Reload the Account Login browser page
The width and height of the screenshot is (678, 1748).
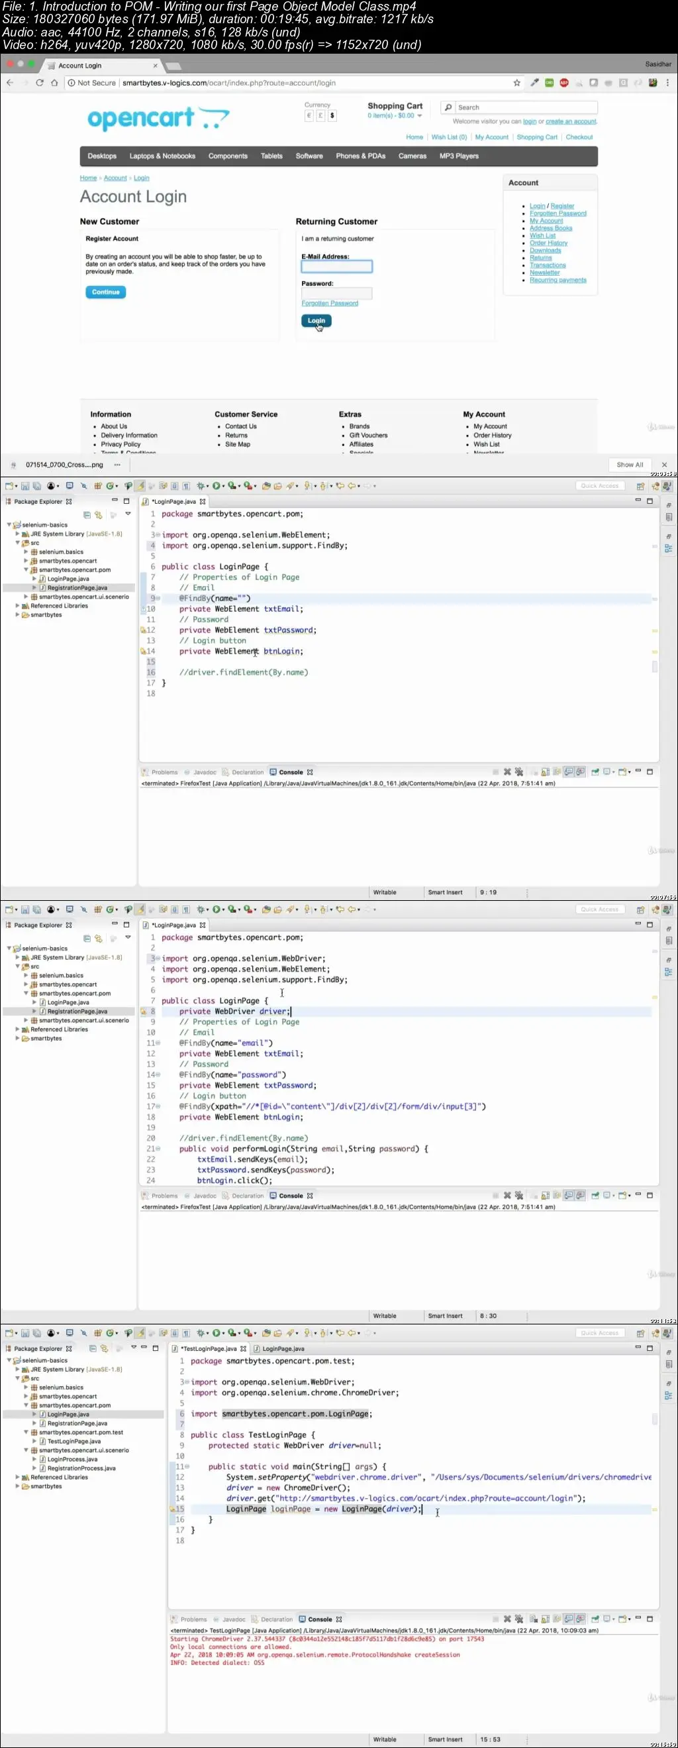tap(39, 83)
